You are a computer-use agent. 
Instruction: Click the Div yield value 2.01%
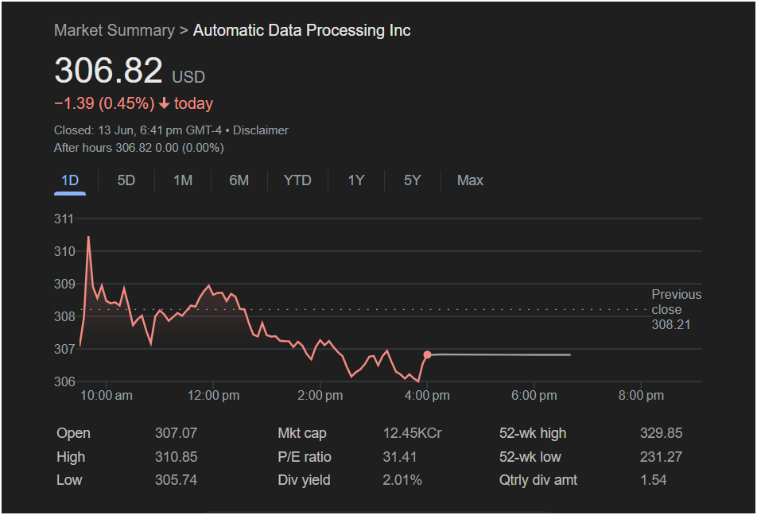point(402,480)
